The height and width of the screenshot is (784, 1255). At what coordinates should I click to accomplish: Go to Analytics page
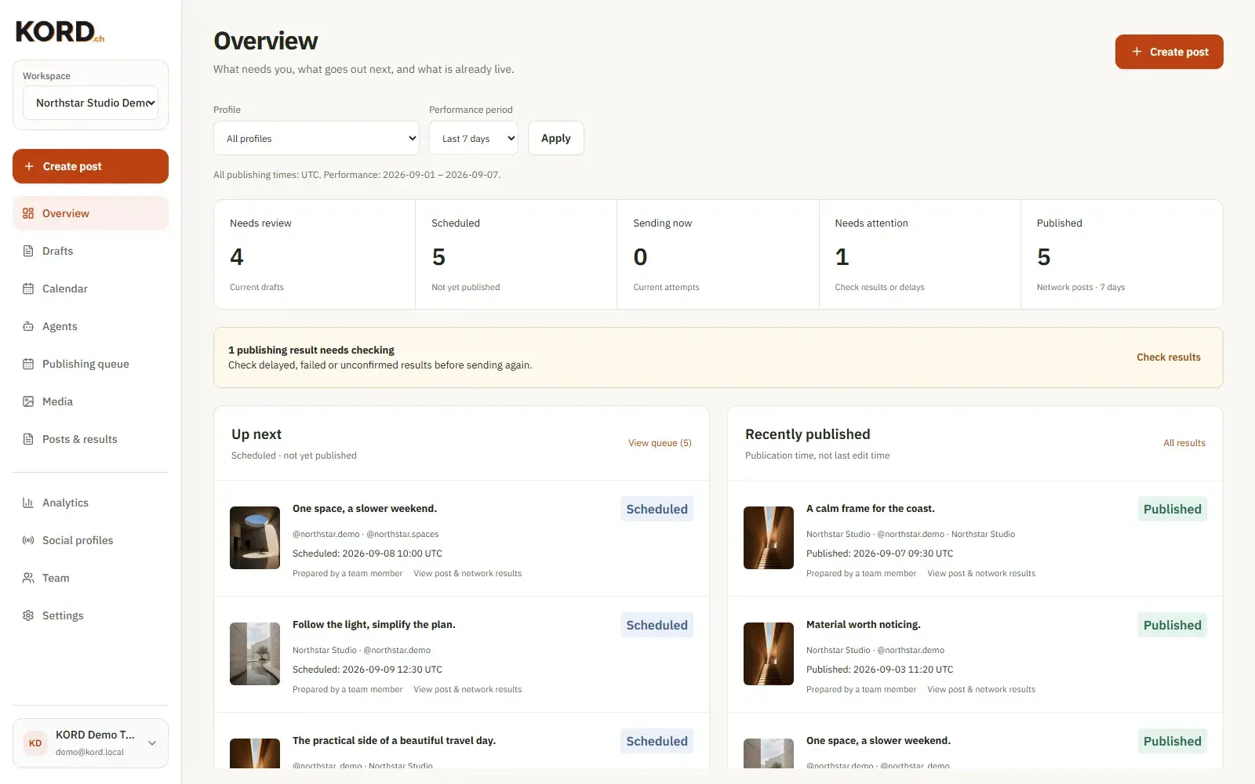click(x=90, y=503)
